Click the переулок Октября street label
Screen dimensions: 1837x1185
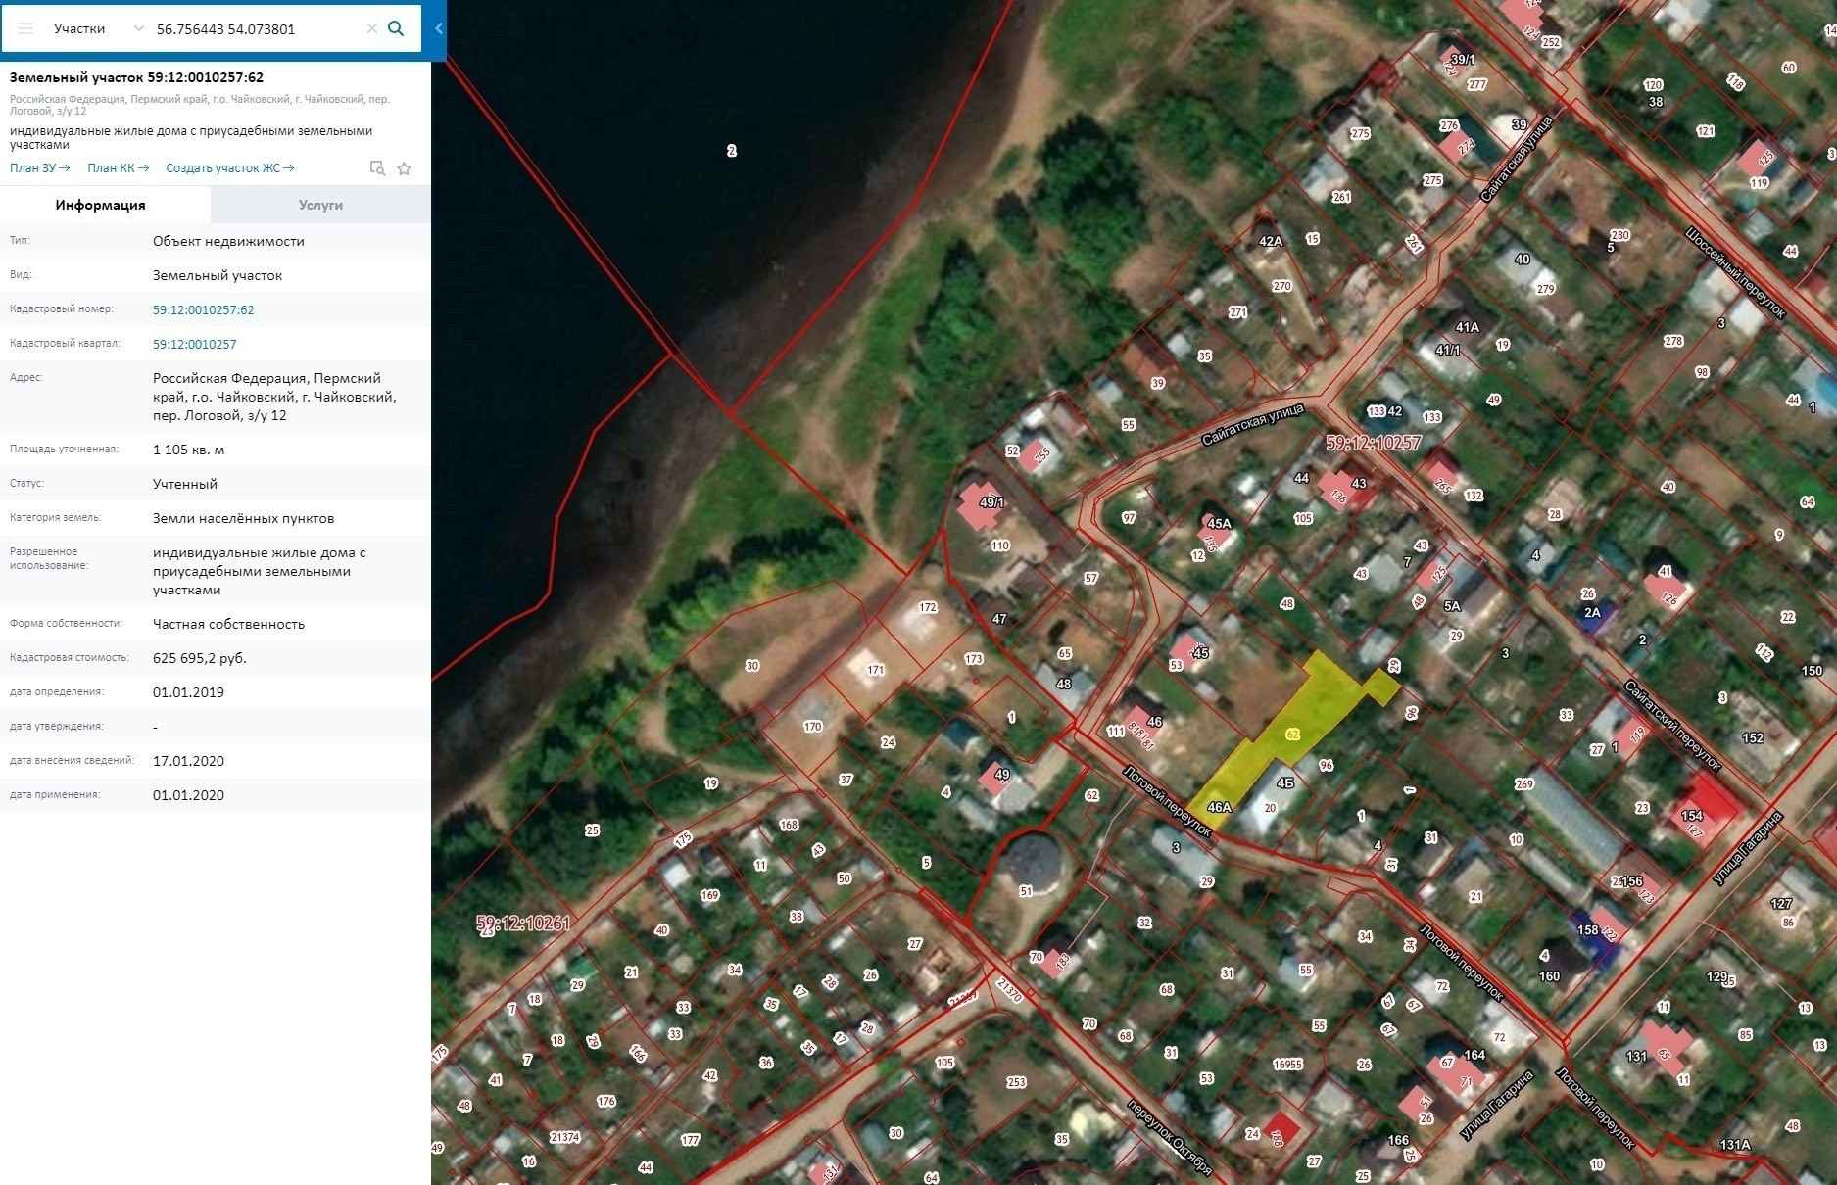coord(1170,1135)
